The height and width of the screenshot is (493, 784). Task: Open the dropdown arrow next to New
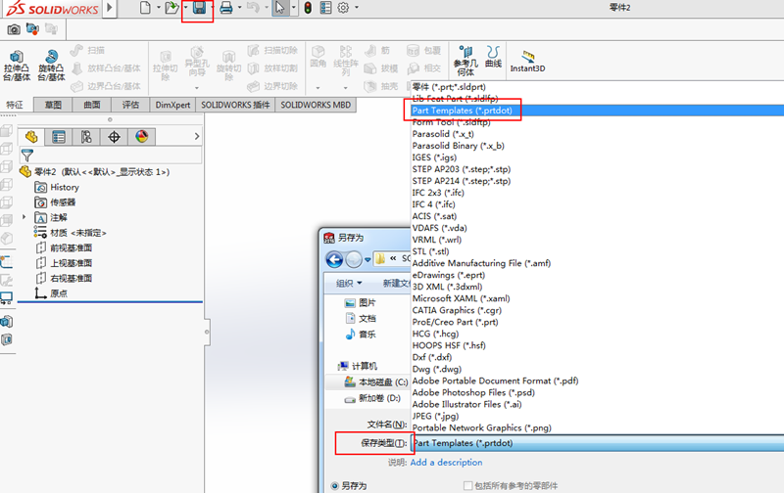(x=159, y=8)
